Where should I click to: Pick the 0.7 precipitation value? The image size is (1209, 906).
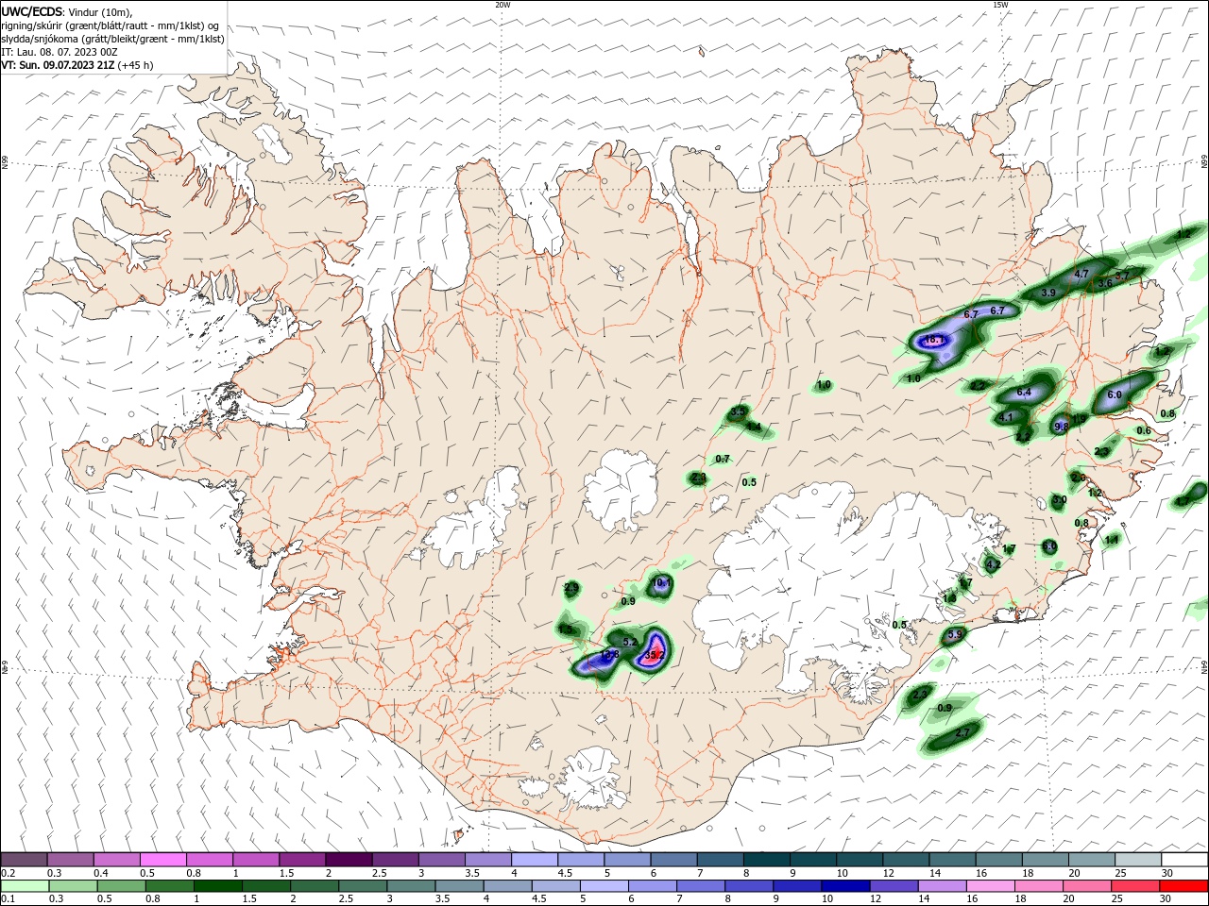click(x=723, y=460)
